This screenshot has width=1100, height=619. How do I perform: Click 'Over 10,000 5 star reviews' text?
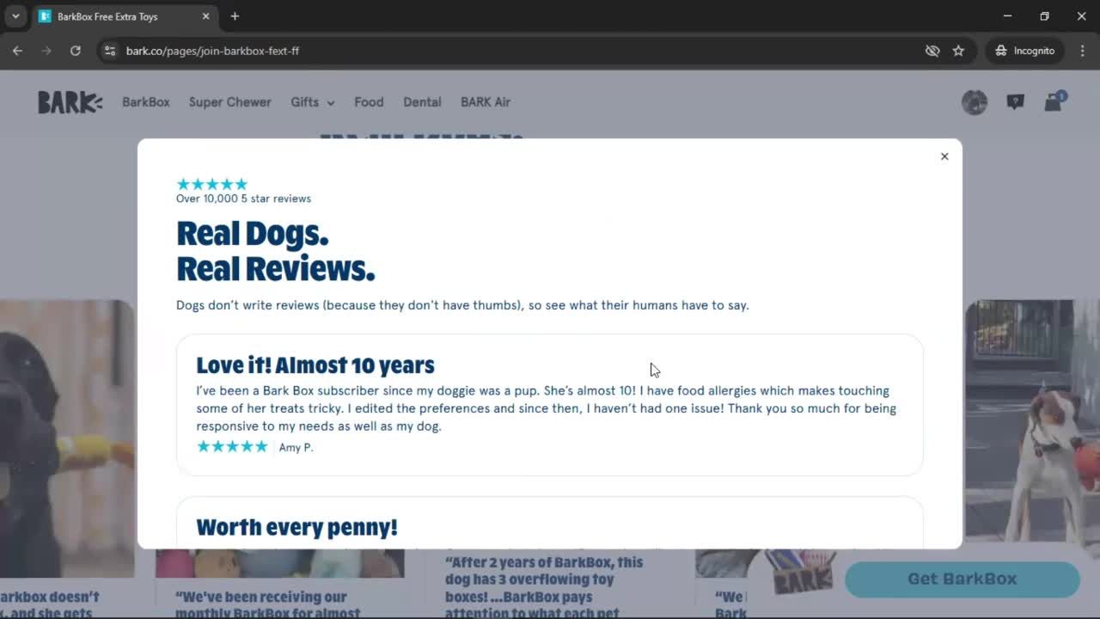(x=243, y=199)
